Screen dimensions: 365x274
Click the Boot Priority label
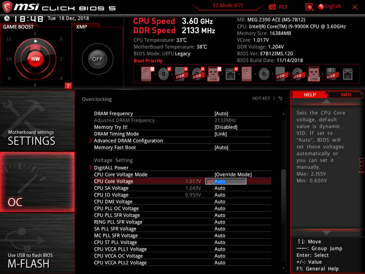coord(148,60)
